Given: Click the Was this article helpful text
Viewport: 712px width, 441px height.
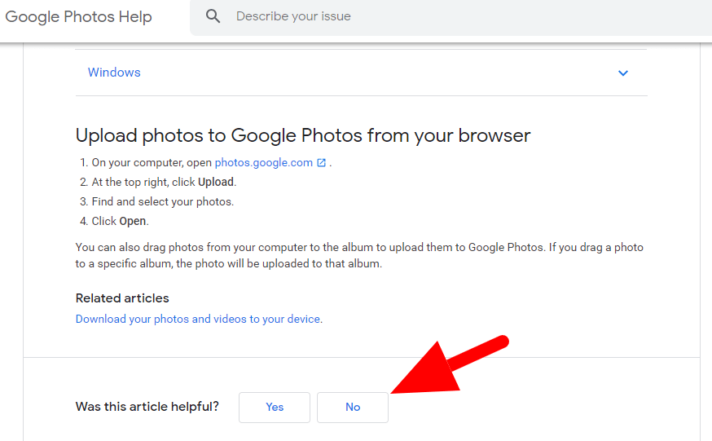Looking at the screenshot, I should (x=147, y=406).
